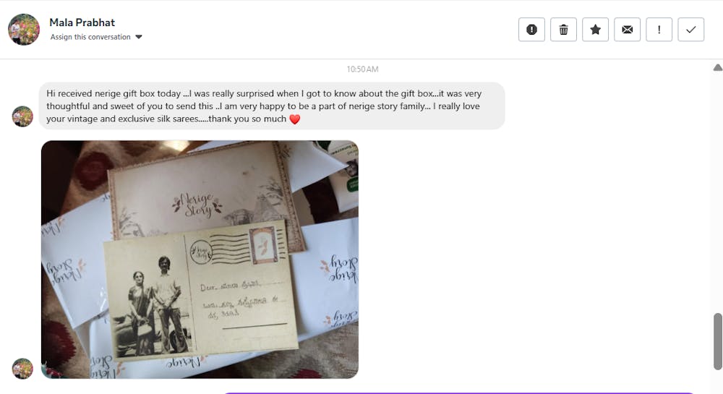Screen dimensions: 723x394
Task: Click the gift box thank-you message bubble
Action: point(272,106)
